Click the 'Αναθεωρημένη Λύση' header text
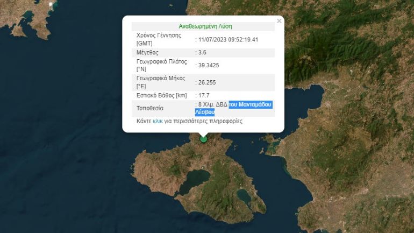This screenshot has height=233, width=414. coord(205,26)
